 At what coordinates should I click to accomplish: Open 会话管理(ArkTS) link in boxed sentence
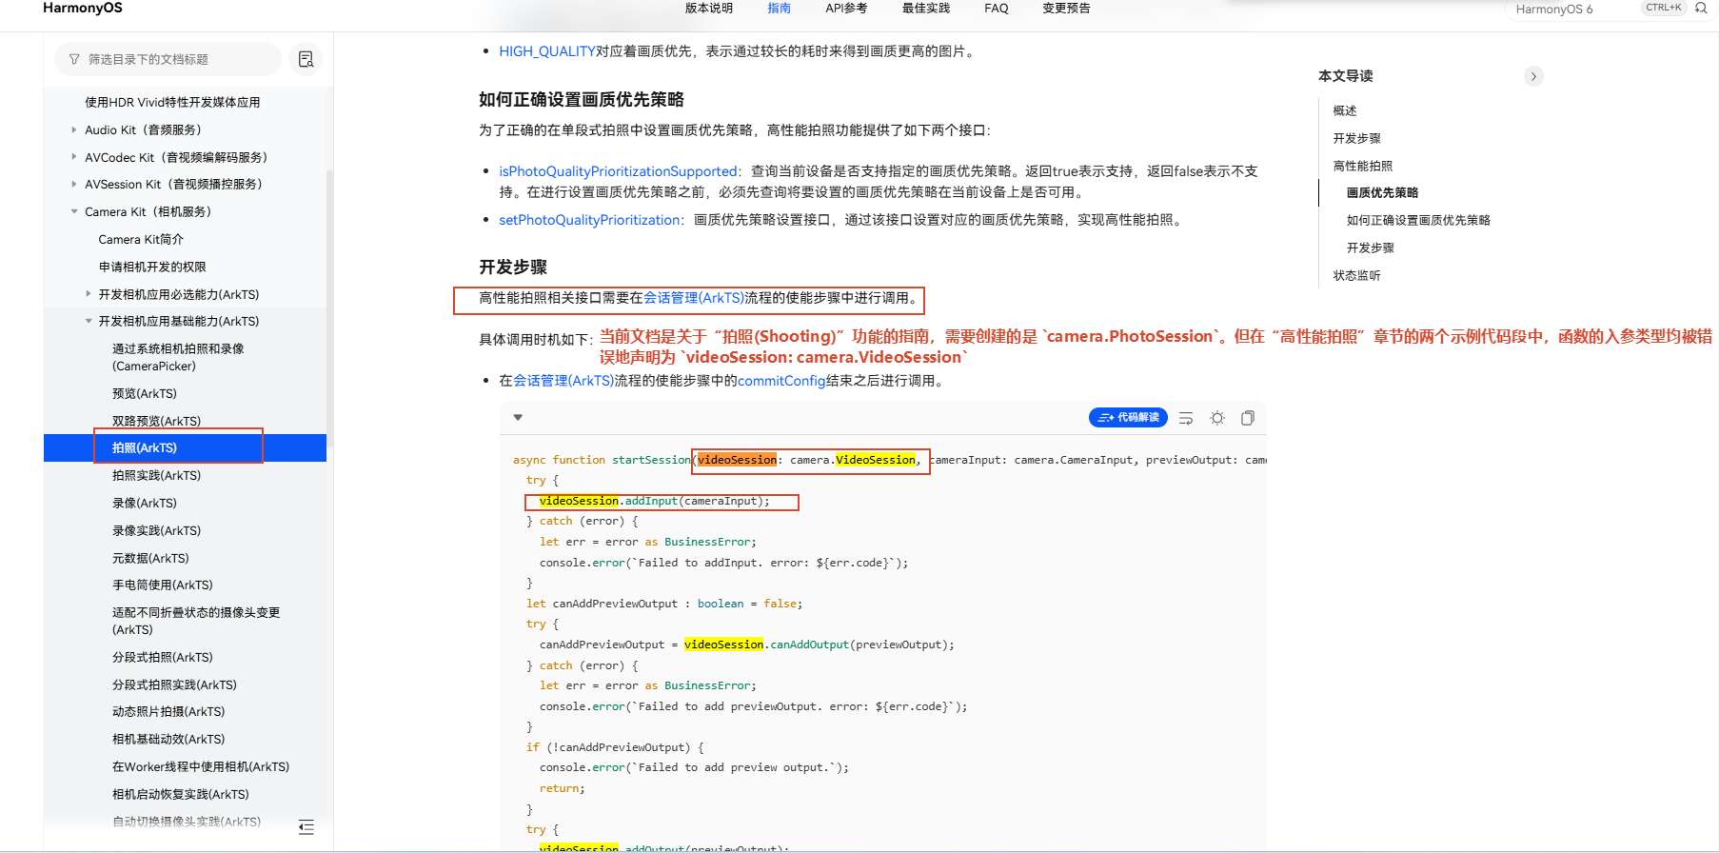(694, 298)
